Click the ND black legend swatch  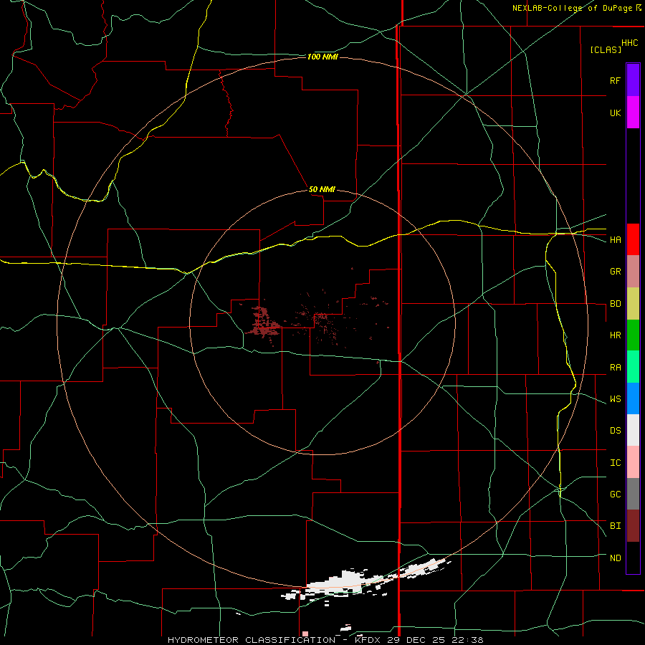[x=633, y=558]
